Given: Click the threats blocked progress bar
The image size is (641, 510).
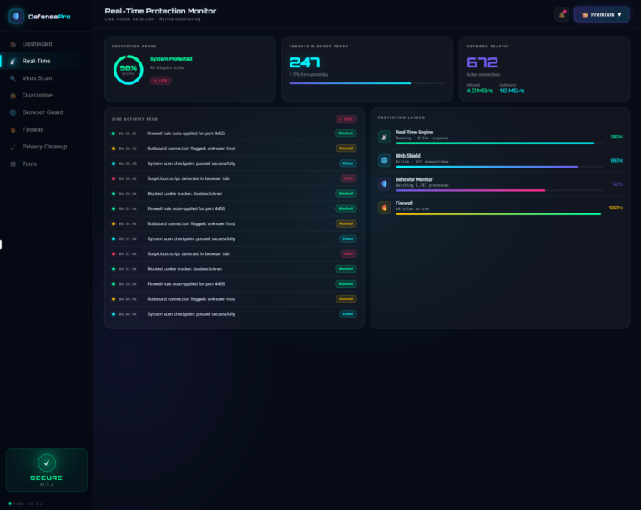Looking at the screenshot, I should click(x=367, y=83).
